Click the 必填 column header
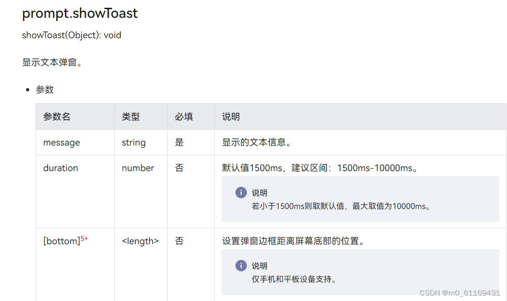507x301 pixels. [x=184, y=117]
